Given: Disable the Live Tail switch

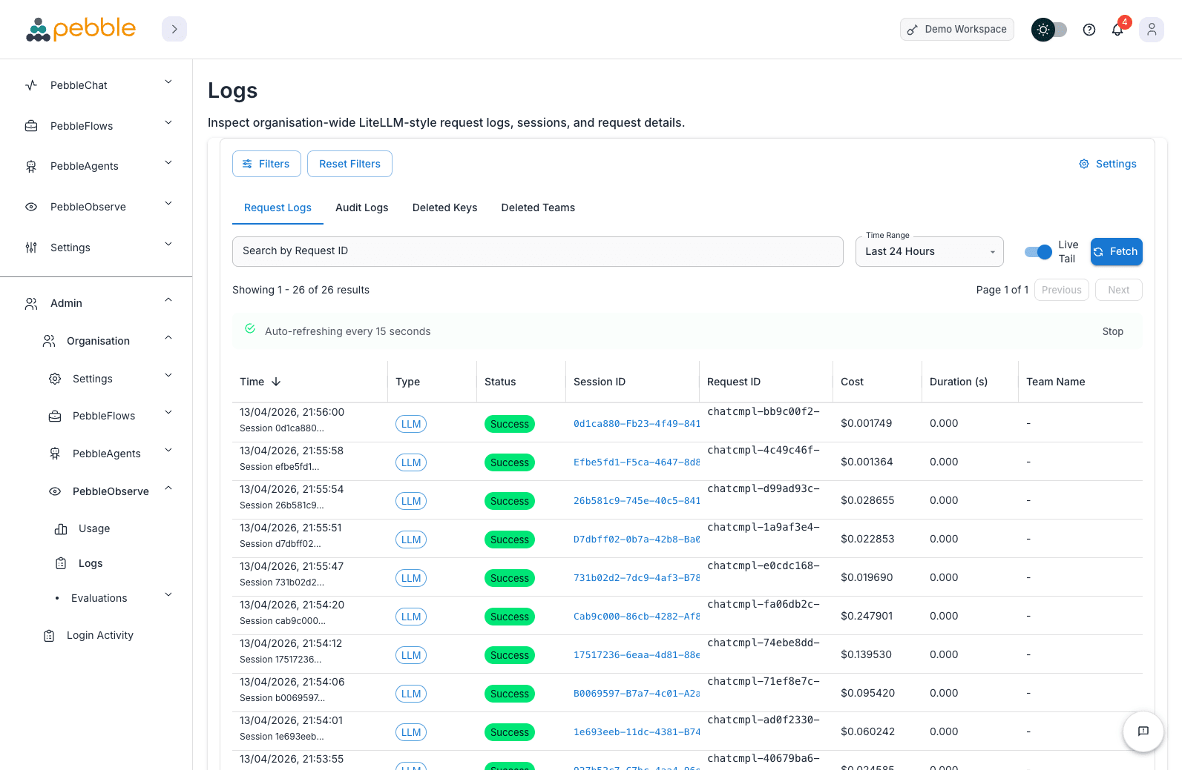Looking at the screenshot, I should (x=1038, y=252).
